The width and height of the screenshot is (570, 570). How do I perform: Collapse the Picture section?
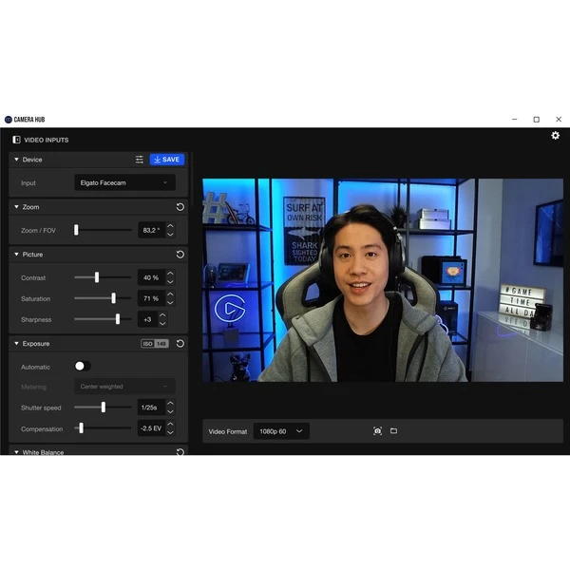[16, 255]
